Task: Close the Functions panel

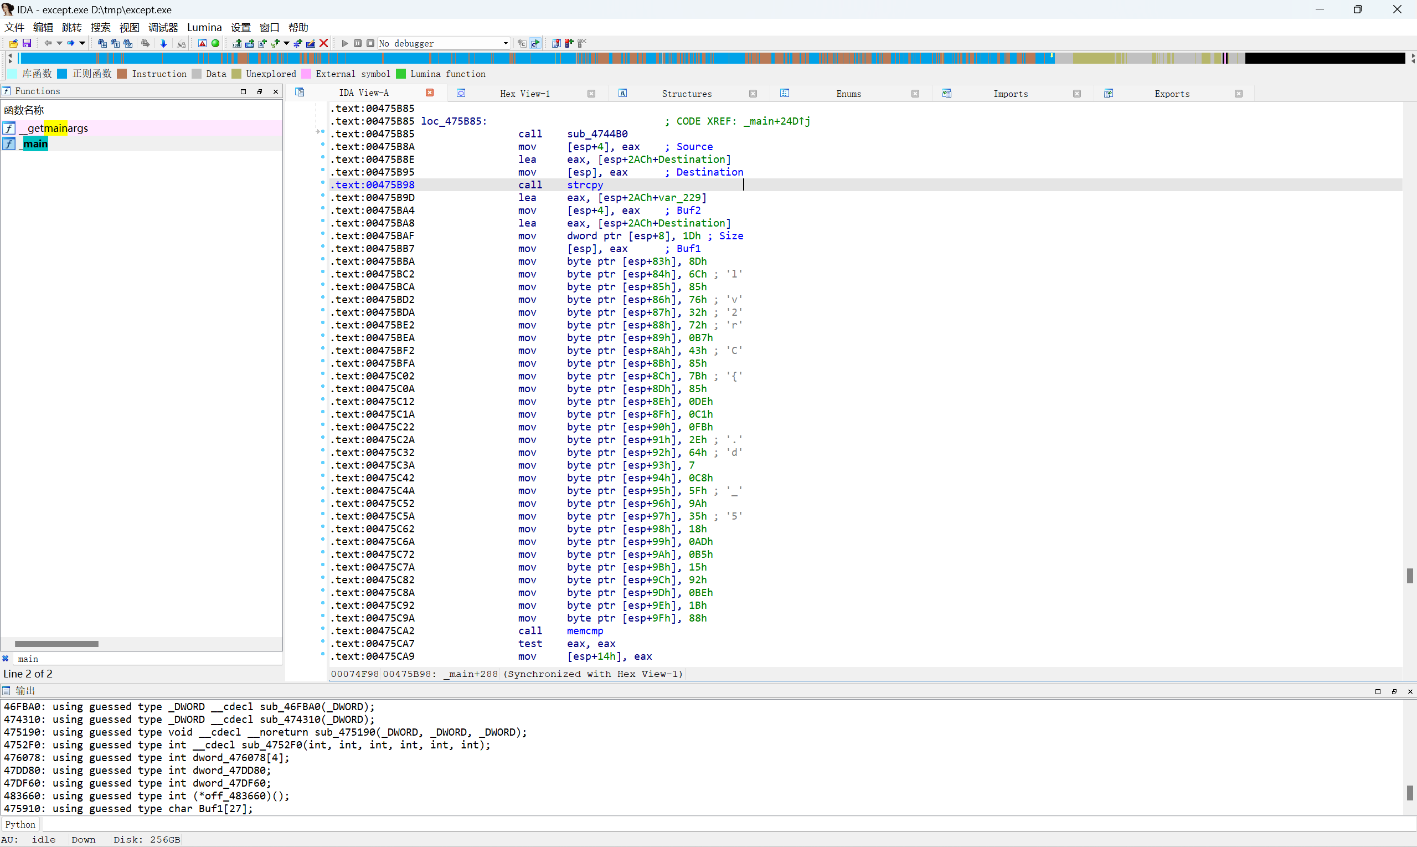Action: coord(276,91)
